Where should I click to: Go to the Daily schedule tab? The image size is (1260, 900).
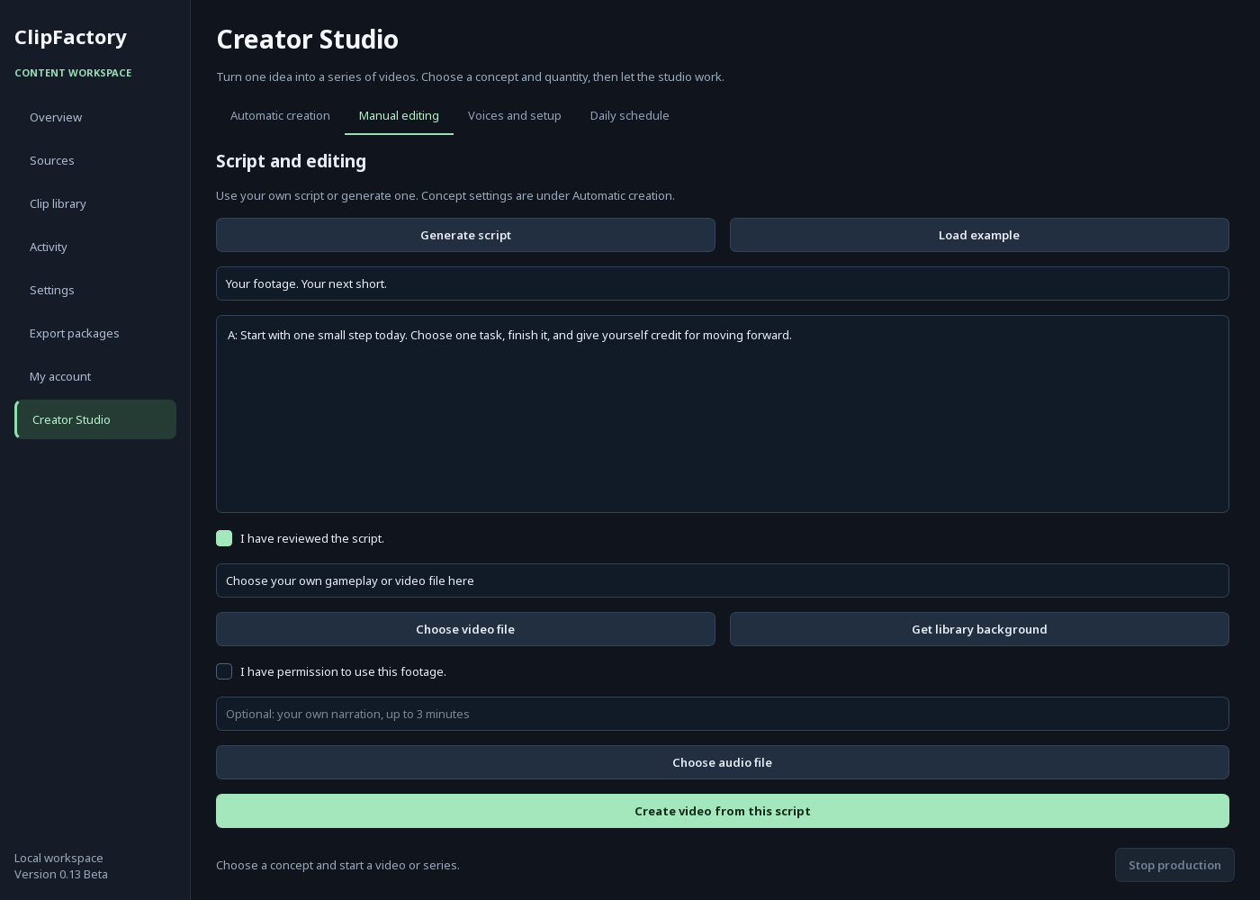(x=630, y=115)
